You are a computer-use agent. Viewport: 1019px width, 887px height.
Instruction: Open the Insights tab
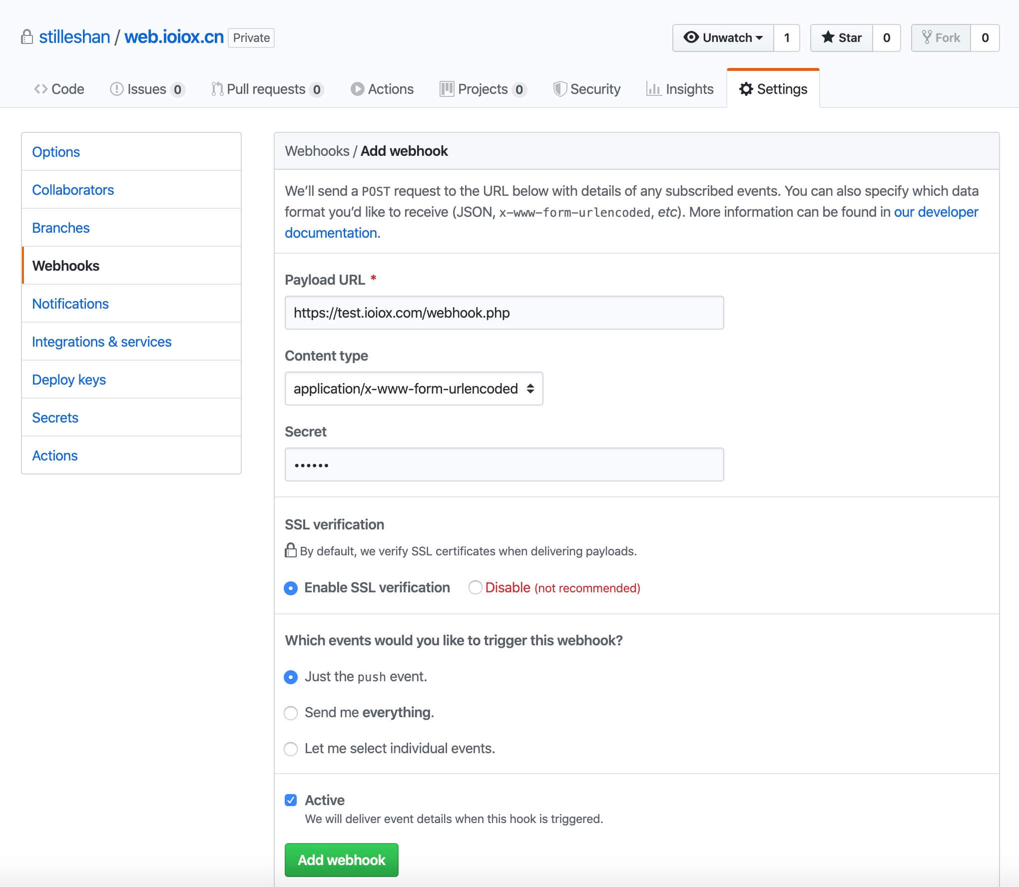click(x=680, y=89)
